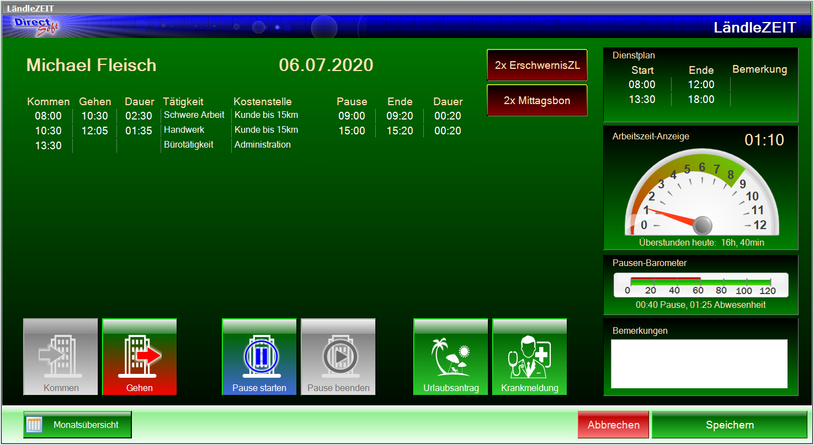The image size is (814, 445).
Task: Open the Monatsübersicht monthly overview
Action: pyautogui.click(x=78, y=425)
